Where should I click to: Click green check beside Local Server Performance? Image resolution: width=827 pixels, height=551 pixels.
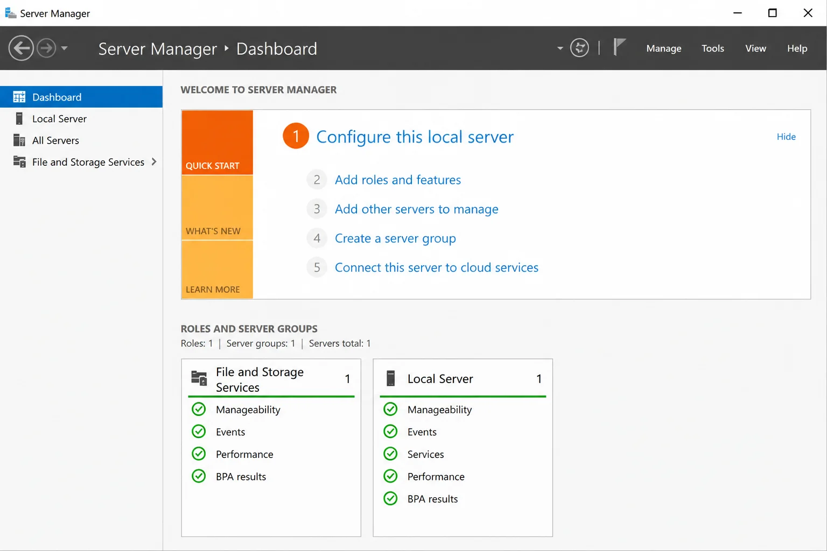tap(390, 476)
